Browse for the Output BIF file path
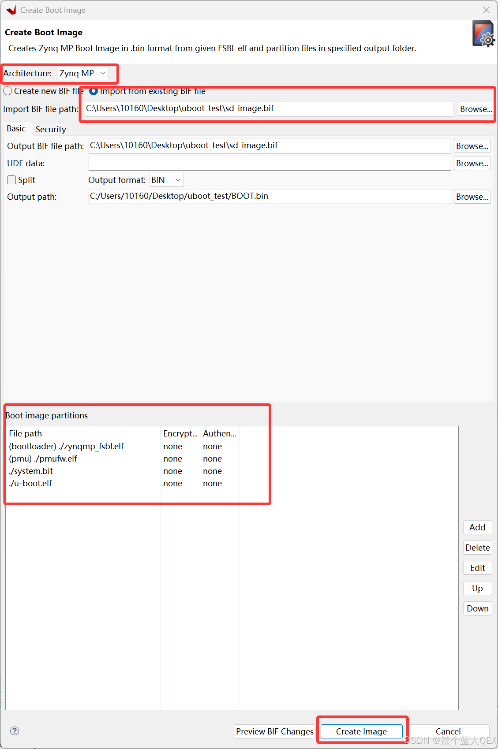Viewport: 498px width, 749px height. [x=472, y=146]
